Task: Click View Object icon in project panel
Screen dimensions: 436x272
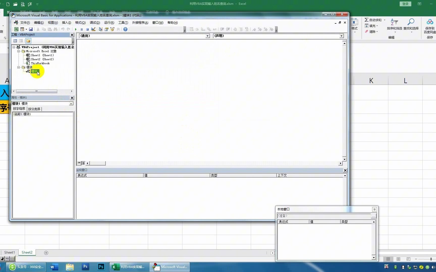Action: (21, 41)
